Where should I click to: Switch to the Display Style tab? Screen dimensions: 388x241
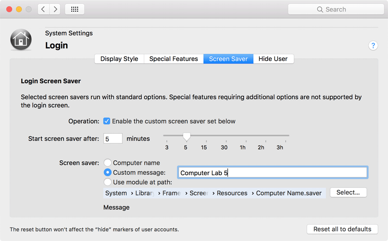pyautogui.click(x=119, y=59)
